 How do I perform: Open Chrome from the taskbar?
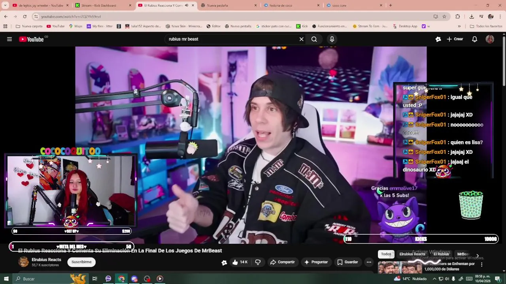coord(121,279)
